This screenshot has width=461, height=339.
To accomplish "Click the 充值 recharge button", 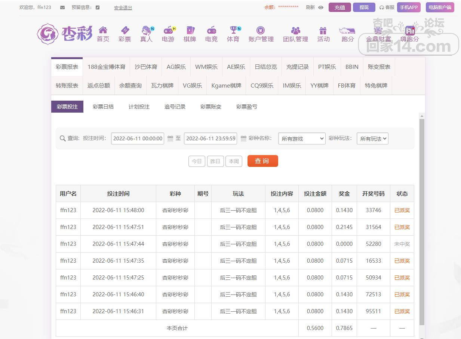I will (339, 7).
